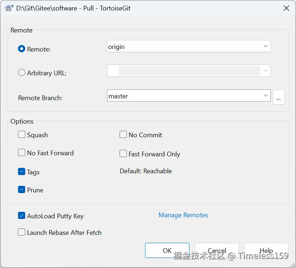
Task: Click the master branch input field
Action: tap(189, 95)
